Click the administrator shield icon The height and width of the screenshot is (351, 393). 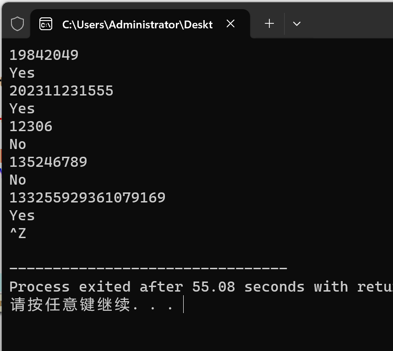[x=17, y=24]
